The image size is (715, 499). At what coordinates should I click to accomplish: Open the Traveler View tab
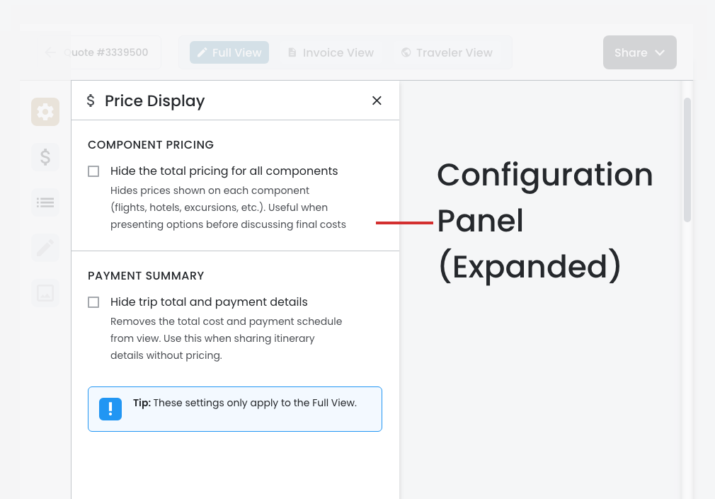[446, 52]
